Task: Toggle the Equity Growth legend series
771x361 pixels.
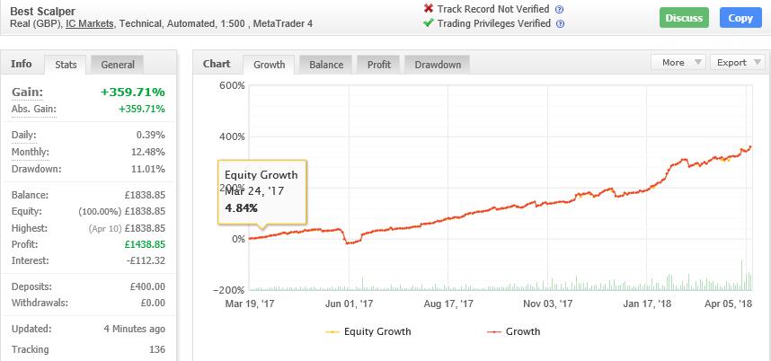Action: point(368,331)
